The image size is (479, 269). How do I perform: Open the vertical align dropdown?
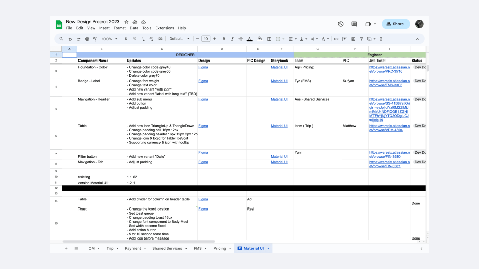click(x=303, y=39)
